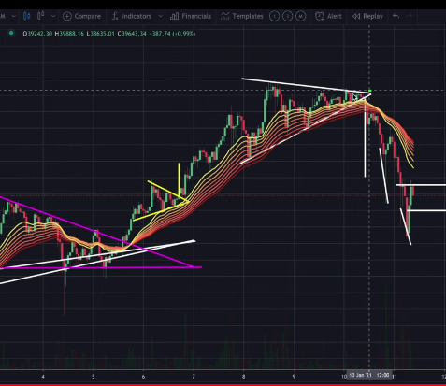
Task: Open the Indicators menu
Action: click(x=132, y=16)
